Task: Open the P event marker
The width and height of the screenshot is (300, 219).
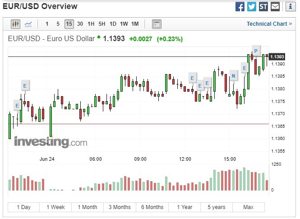Action: point(256,51)
